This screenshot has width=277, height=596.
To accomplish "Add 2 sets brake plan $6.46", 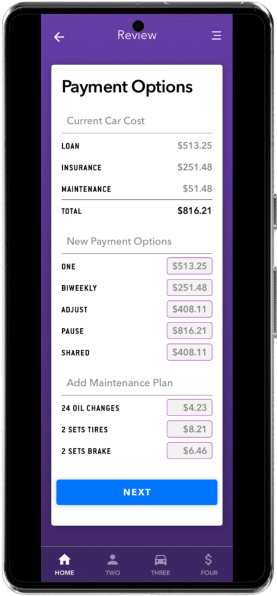I will pos(189,451).
